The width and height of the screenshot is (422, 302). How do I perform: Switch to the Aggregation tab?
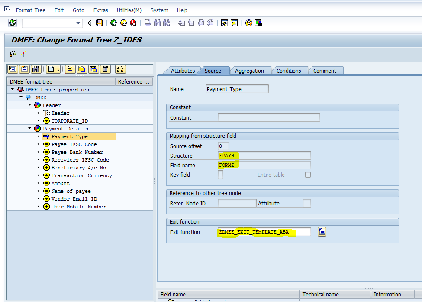pos(251,70)
